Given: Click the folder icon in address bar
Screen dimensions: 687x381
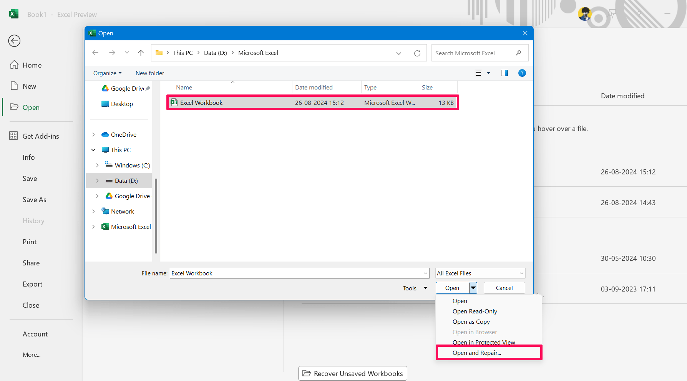Looking at the screenshot, I should coord(159,53).
